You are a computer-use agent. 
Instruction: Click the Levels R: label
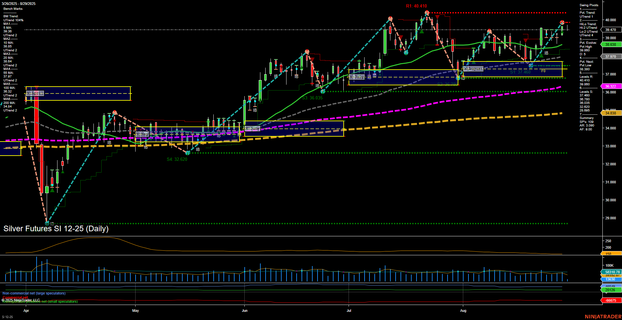586,77
